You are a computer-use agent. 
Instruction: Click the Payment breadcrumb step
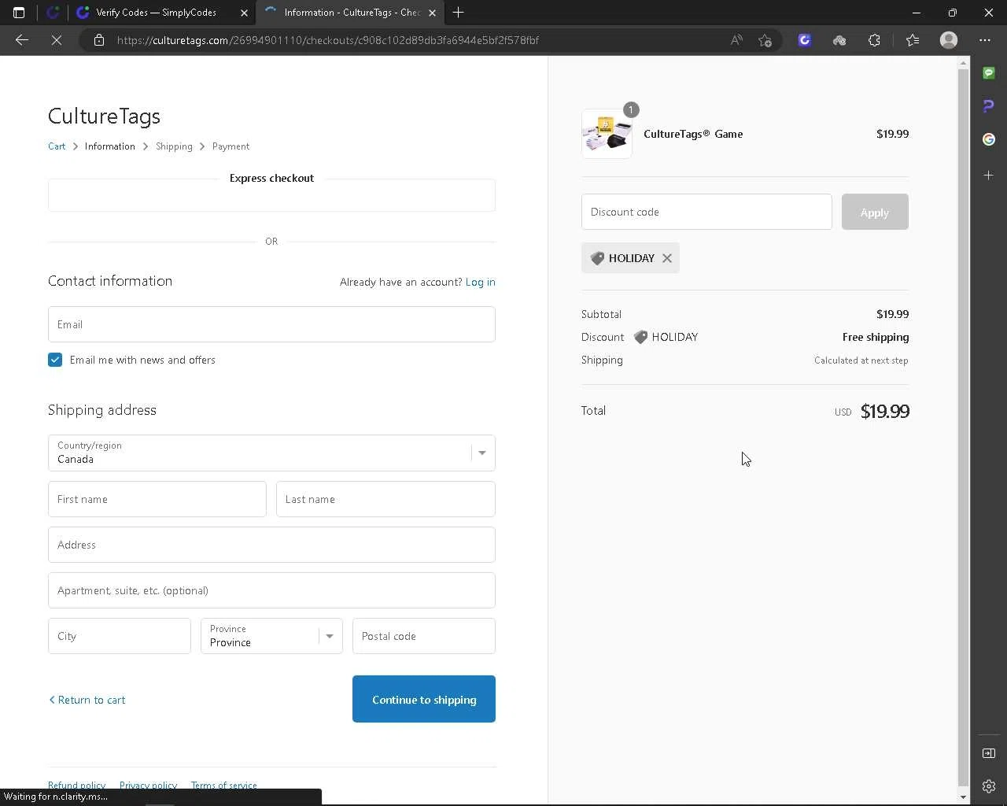point(231,146)
